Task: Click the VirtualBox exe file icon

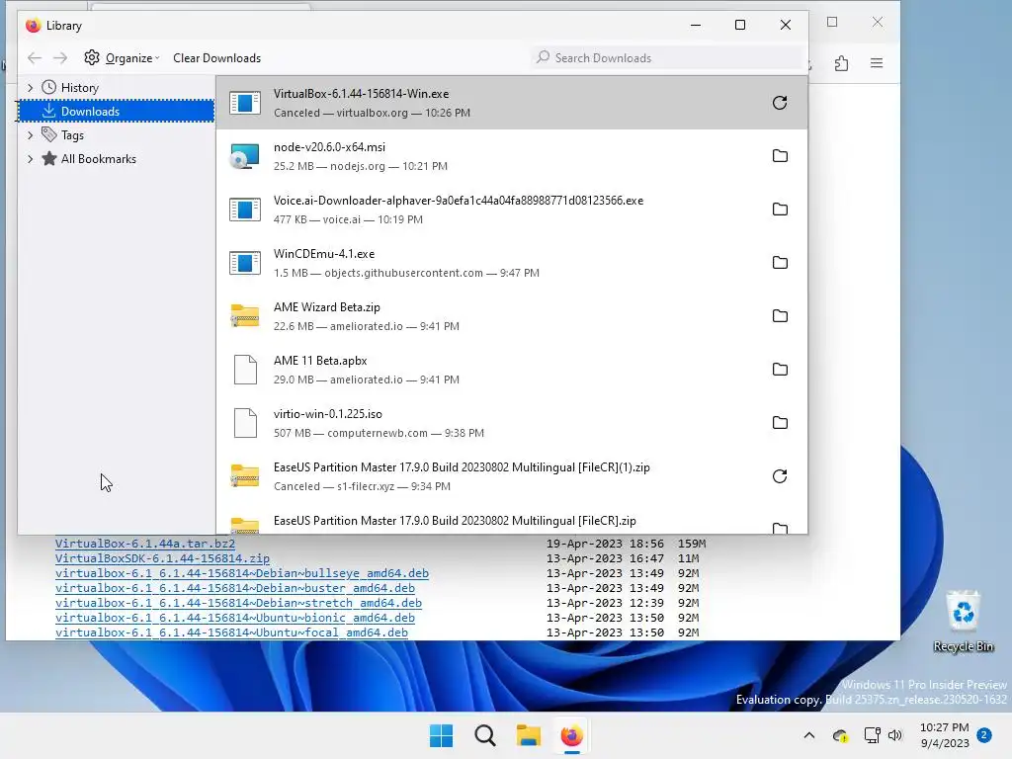Action: click(245, 103)
